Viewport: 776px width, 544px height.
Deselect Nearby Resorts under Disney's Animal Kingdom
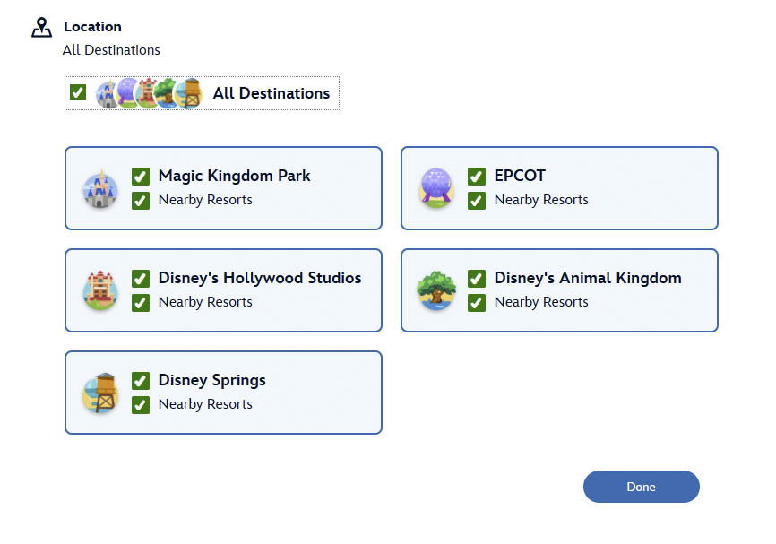(476, 302)
